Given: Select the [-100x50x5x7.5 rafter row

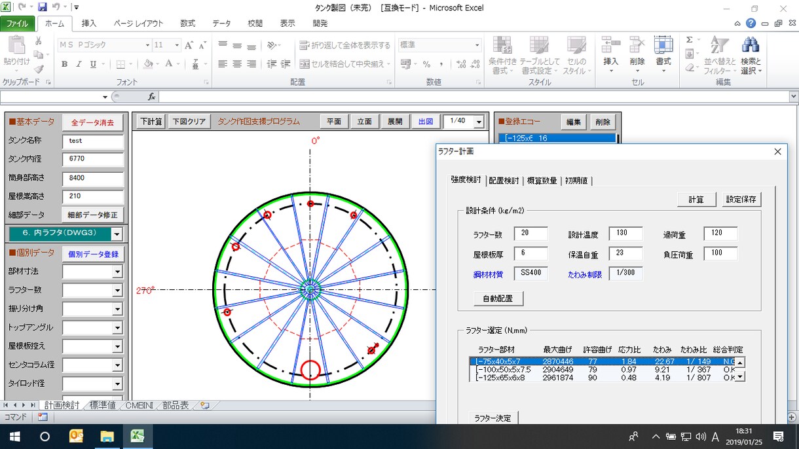Looking at the screenshot, I should coord(603,369).
